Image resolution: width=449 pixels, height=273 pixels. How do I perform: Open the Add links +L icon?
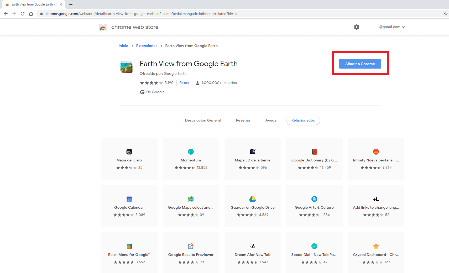[376, 199]
